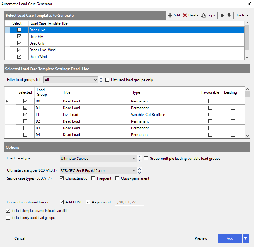Screen dimensions: 254x247
Task: Mark D0 as Favourable
Action: [210, 101]
